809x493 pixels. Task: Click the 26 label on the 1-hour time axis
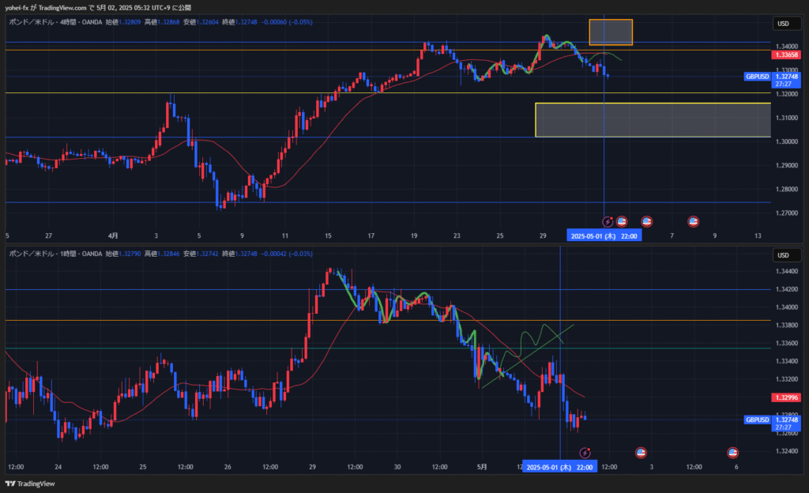[228, 467]
